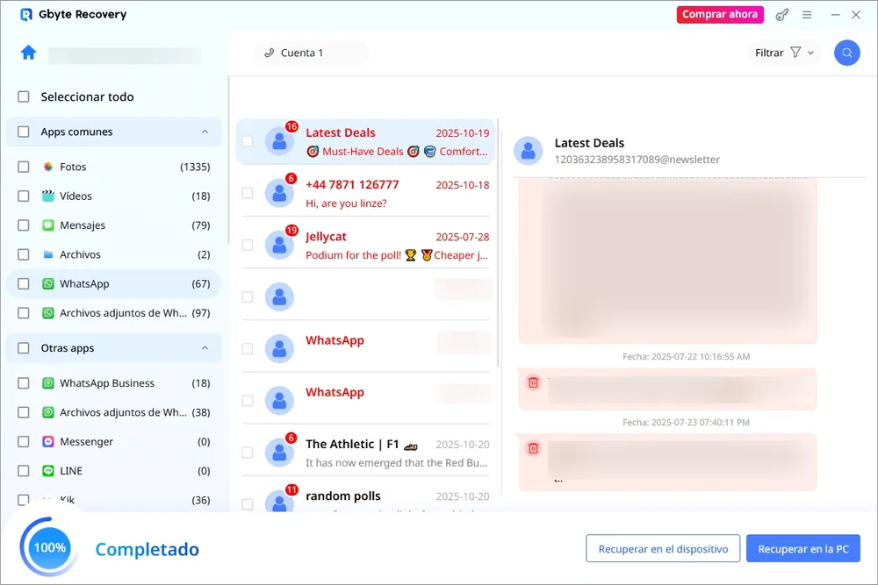Select the Messenger app icon
The height and width of the screenshot is (585, 878).
(x=48, y=441)
